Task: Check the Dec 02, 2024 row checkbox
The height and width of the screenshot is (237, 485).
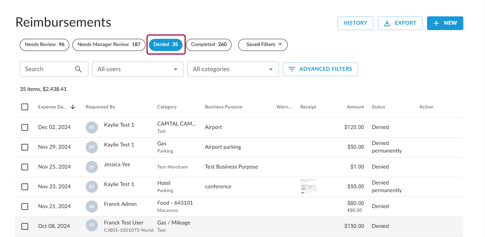Action: [25, 127]
